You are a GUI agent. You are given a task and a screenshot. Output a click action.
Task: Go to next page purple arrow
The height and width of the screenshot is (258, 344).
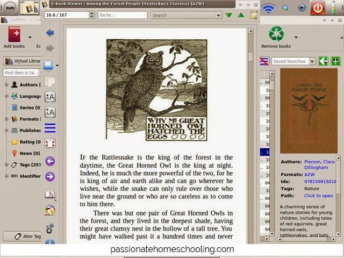pyautogui.click(x=50, y=177)
